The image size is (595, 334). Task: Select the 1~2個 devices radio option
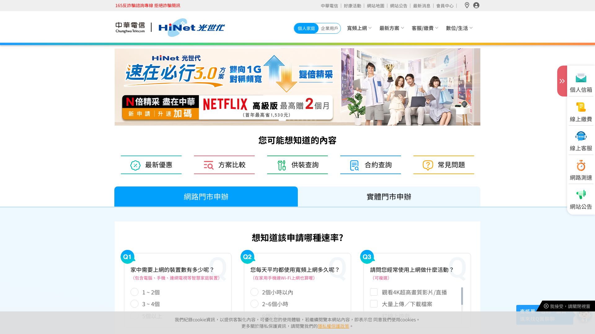click(x=134, y=292)
